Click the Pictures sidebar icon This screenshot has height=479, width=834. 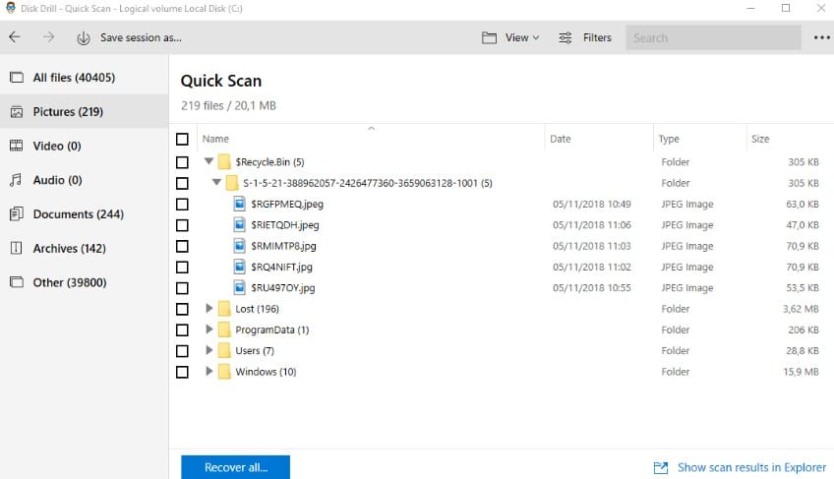pos(17,112)
